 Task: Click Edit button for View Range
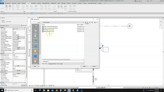19,66
